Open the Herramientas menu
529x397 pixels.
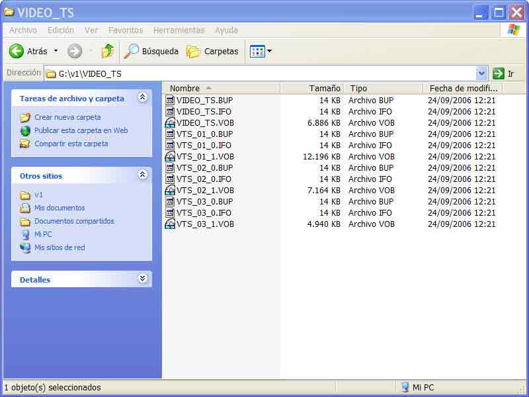pos(179,30)
